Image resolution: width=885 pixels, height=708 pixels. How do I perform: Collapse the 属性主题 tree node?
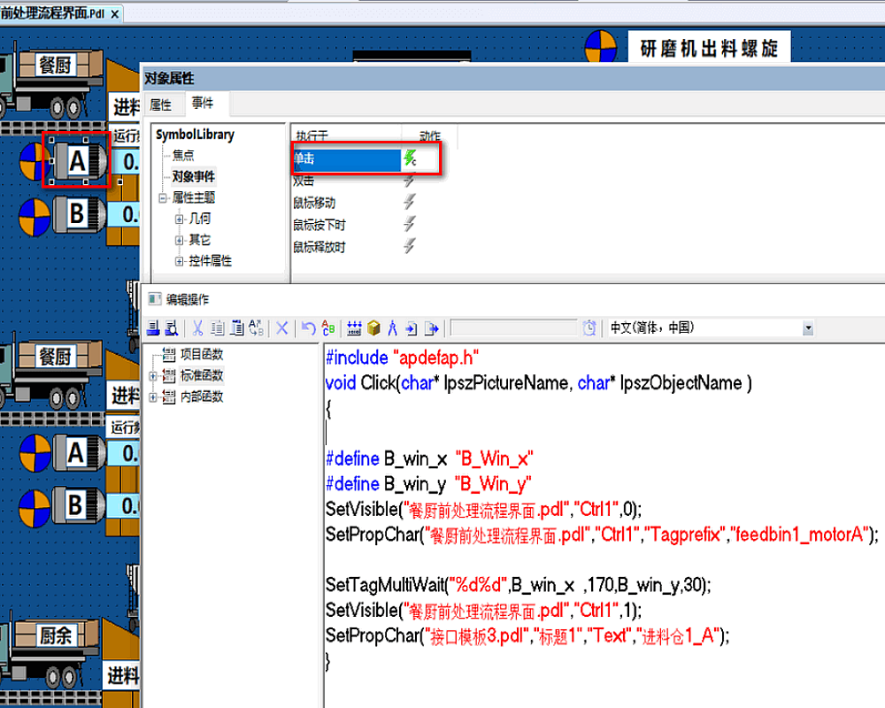[x=163, y=198]
